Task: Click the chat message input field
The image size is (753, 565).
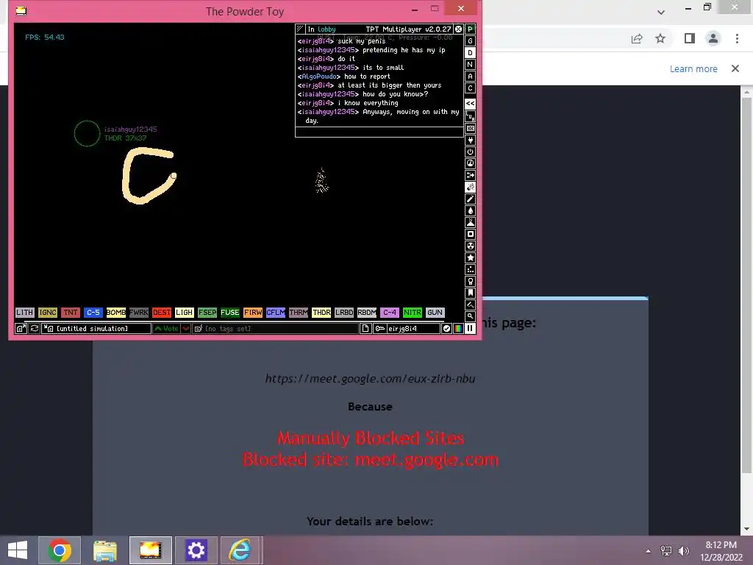Action: pyautogui.click(x=379, y=132)
